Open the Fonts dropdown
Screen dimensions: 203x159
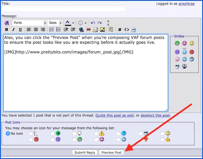[x=30, y=23]
